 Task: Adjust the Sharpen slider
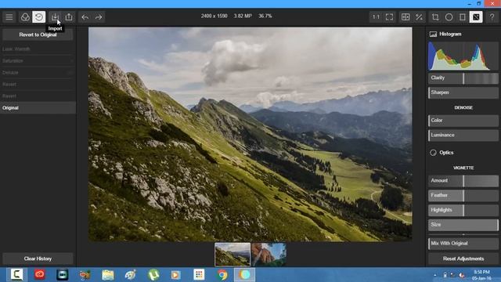463,92
